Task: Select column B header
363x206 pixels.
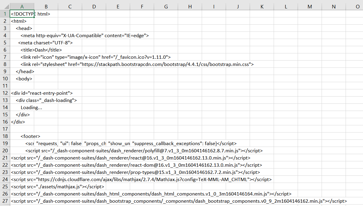Action: click(46, 7)
